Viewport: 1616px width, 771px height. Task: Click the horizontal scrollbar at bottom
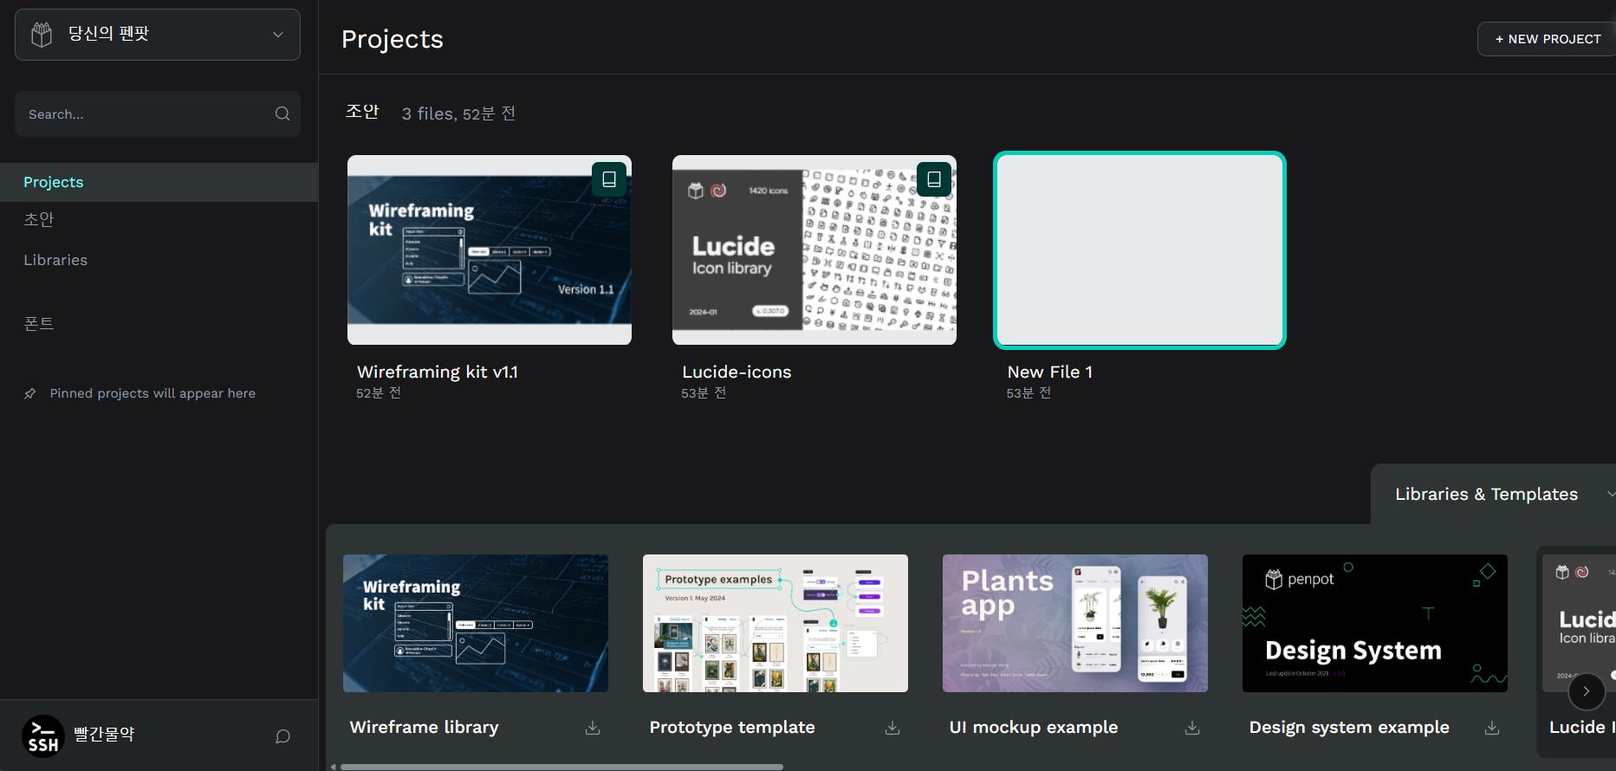561,767
